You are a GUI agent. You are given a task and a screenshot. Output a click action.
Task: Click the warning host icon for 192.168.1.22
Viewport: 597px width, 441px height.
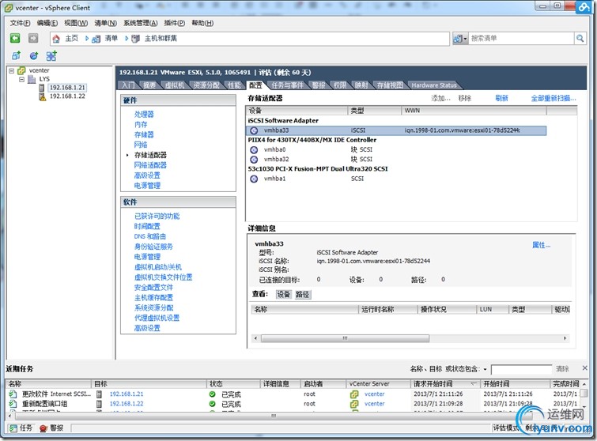[x=42, y=96]
